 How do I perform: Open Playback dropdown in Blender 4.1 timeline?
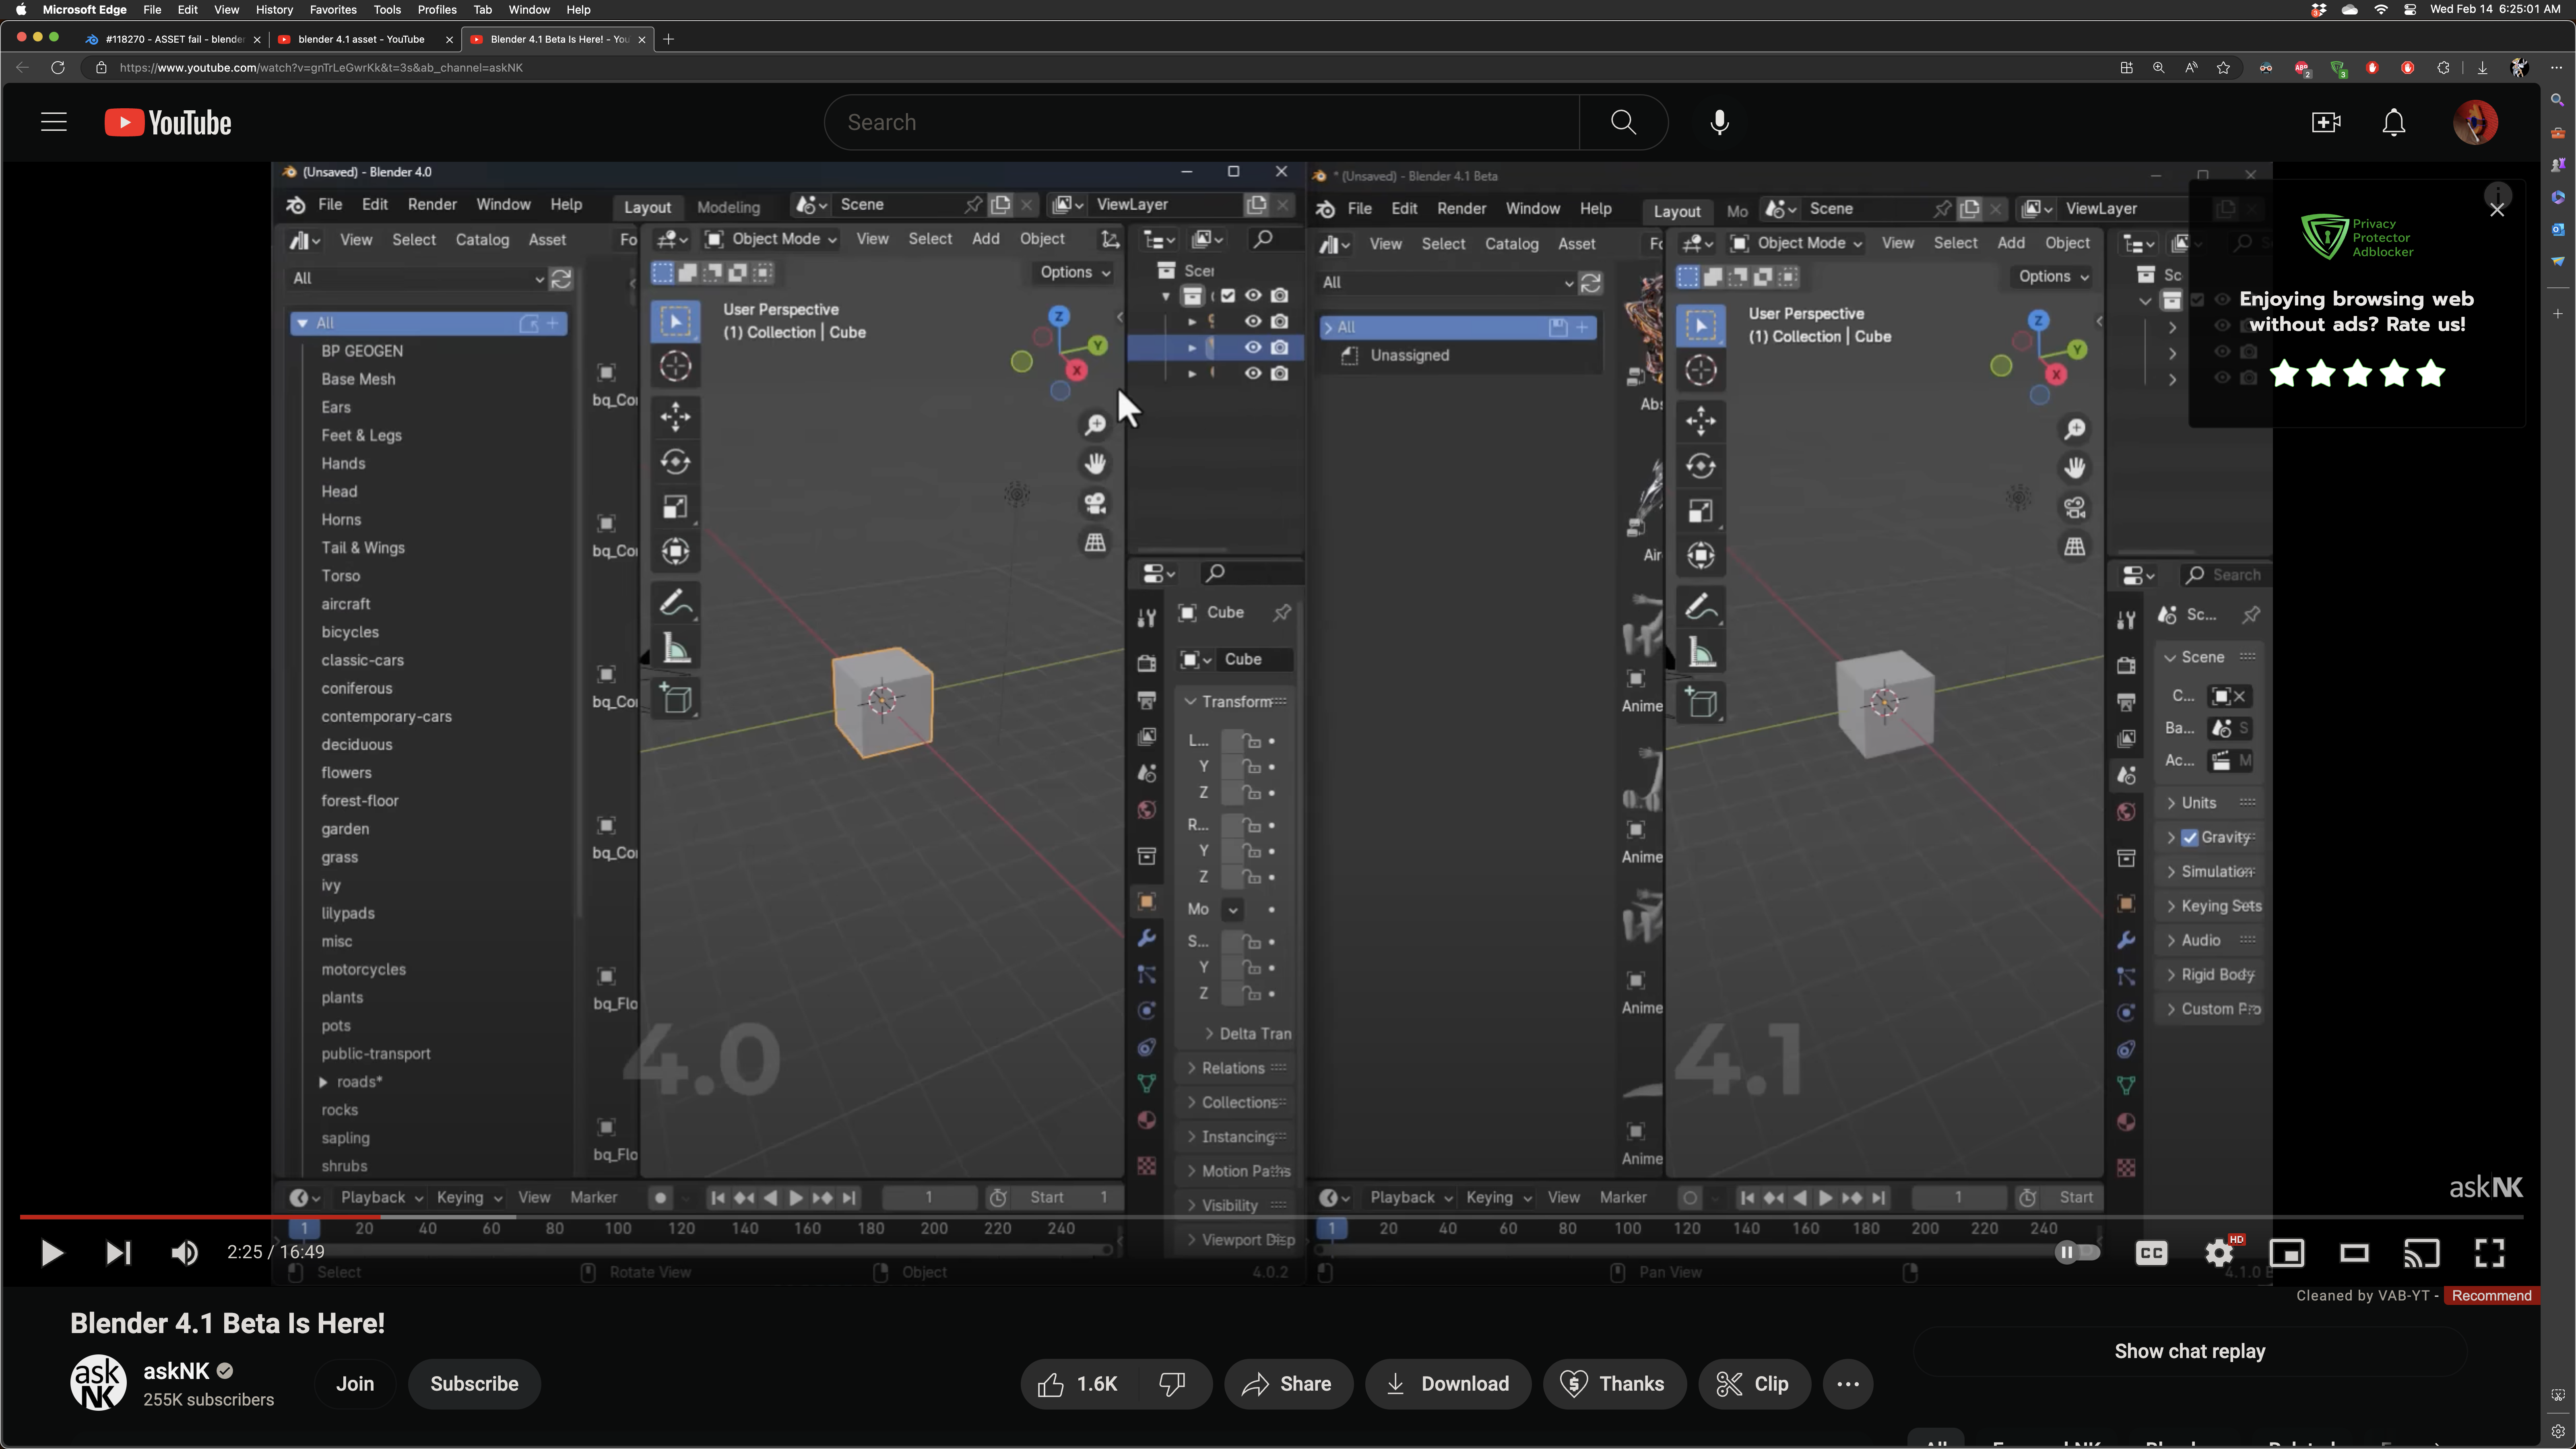pyautogui.click(x=1411, y=1198)
